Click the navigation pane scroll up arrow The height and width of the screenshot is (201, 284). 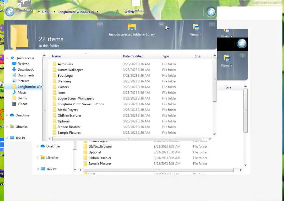pyautogui.click(x=44, y=55)
